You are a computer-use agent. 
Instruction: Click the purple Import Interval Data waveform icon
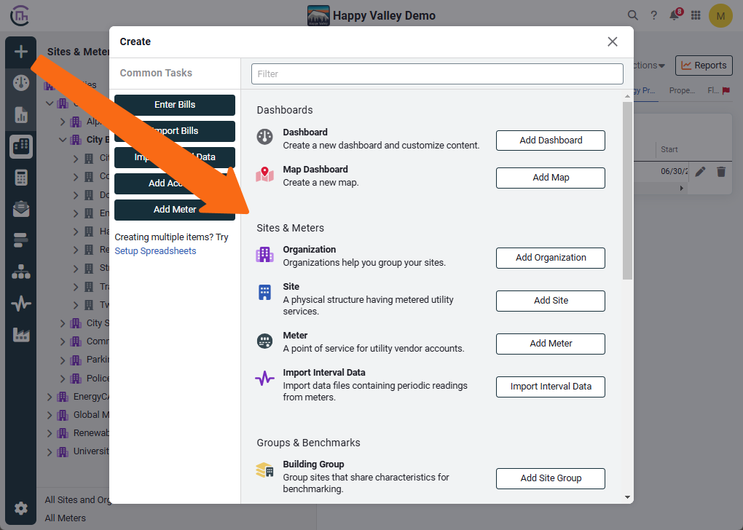pyautogui.click(x=265, y=378)
